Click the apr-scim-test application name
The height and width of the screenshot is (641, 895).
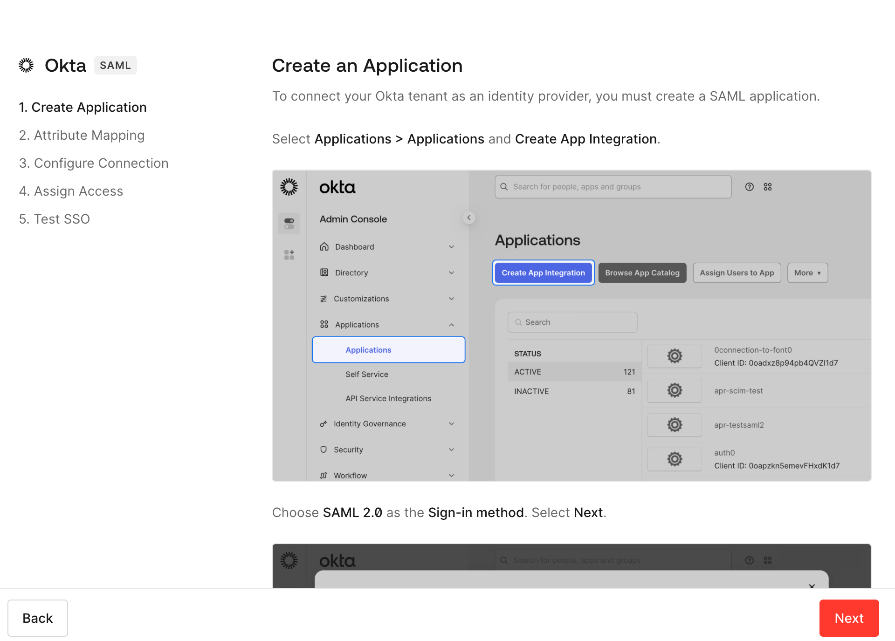click(x=738, y=391)
